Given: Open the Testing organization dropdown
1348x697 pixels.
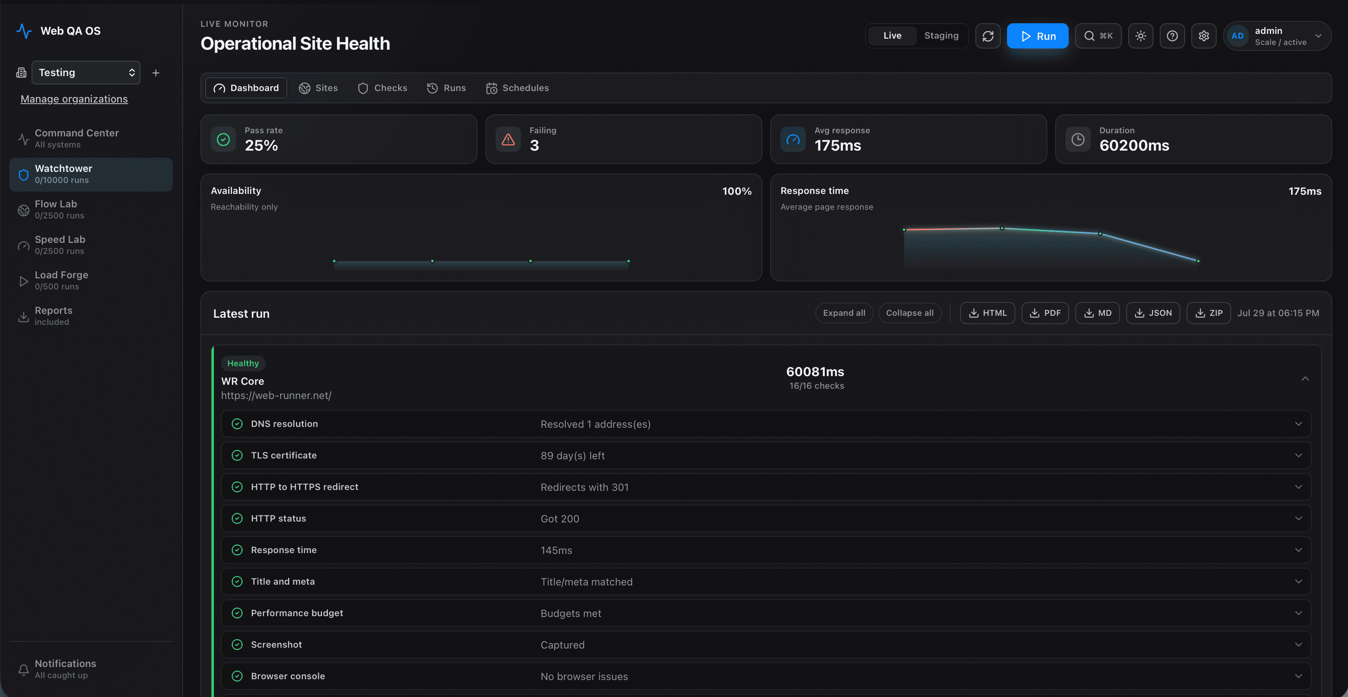Looking at the screenshot, I should coord(86,73).
